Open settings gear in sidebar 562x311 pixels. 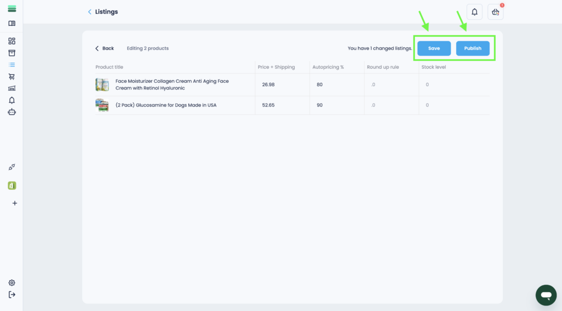12,283
